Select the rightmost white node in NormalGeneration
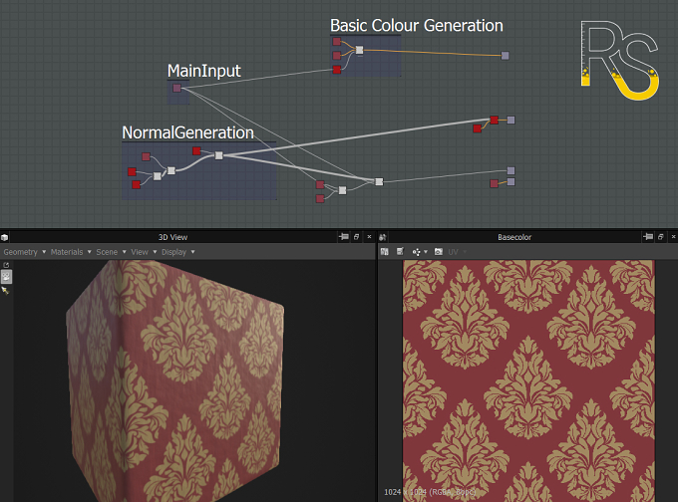Viewport: 678px width, 502px height. 218,155
